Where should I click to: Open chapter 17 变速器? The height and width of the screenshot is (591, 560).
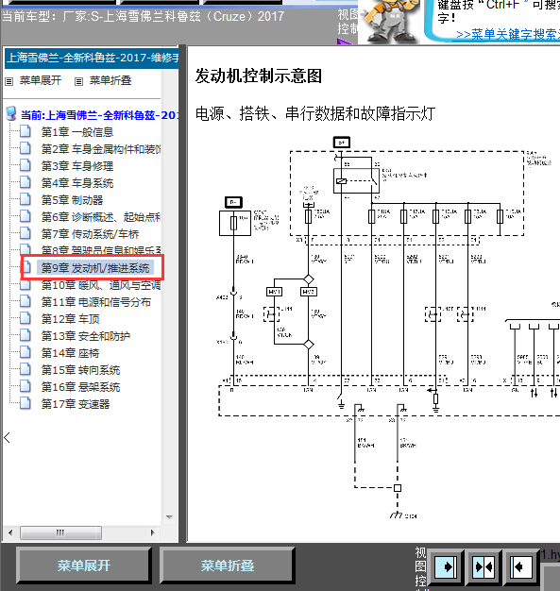(x=76, y=404)
